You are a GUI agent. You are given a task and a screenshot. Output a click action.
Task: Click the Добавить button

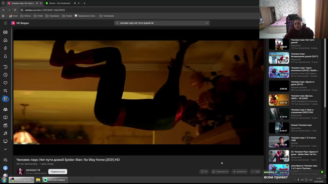(240, 171)
